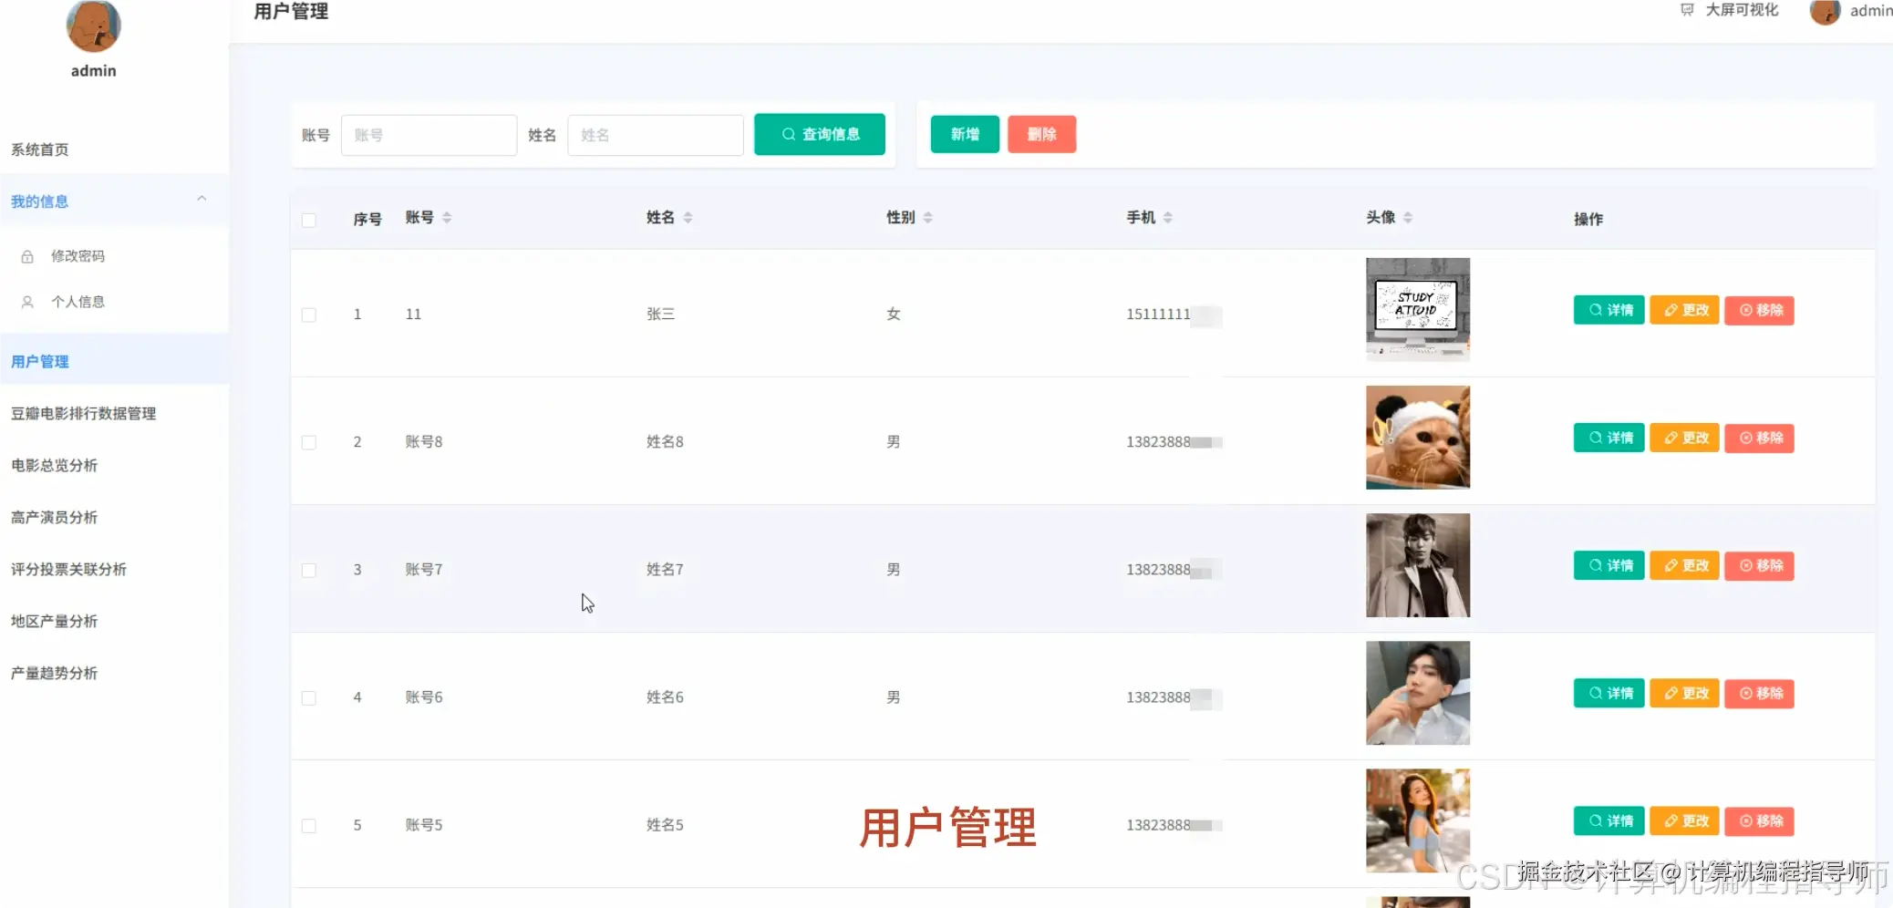The image size is (1893, 908).
Task: Click the red 删除 button
Action: 1041,134
